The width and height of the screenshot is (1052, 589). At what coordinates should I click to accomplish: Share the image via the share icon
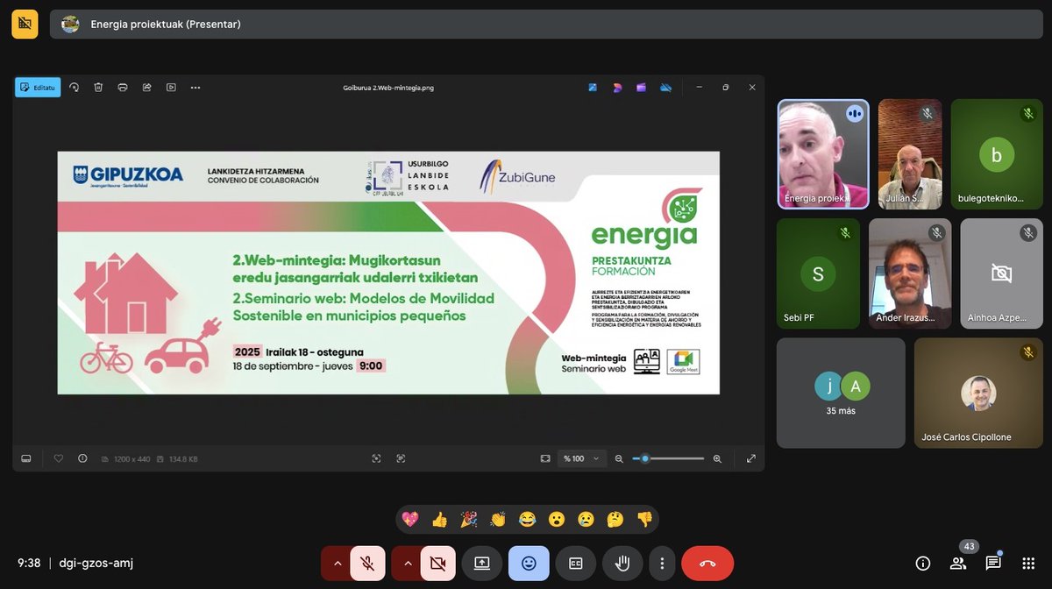(x=146, y=87)
